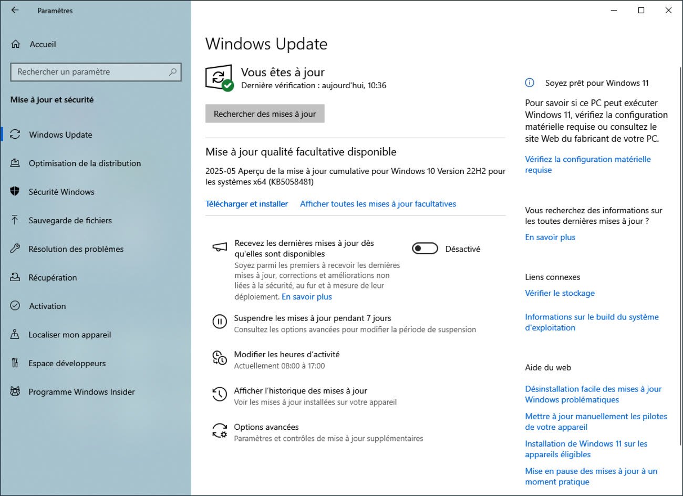Viewport: 683px width, 496px height.
Task: Click the Dernière vérification text
Action: click(314, 85)
